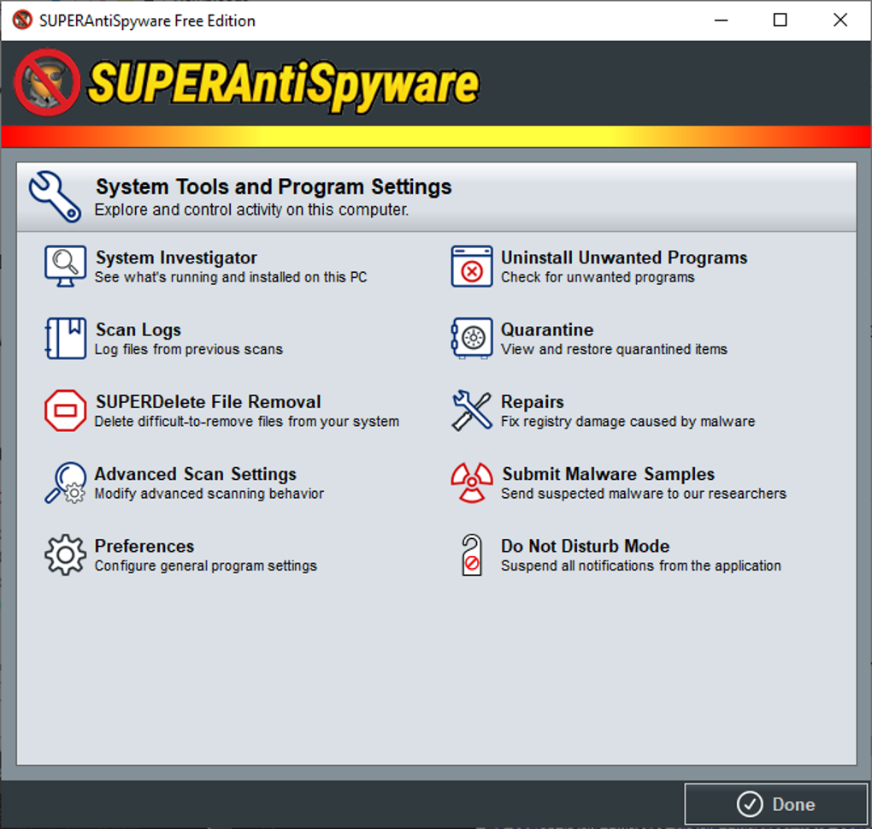This screenshot has height=829, width=872.
Task: Open the System Investigator text link
Action: [176, 258]
